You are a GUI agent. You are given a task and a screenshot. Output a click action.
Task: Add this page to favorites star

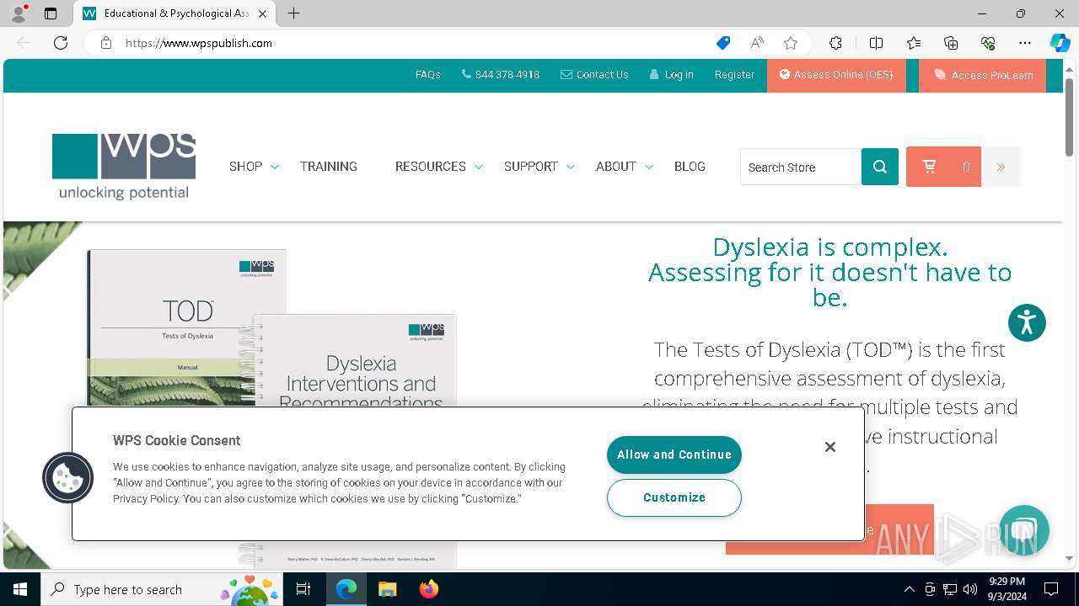pyautogui.click(x=790, y=43)
